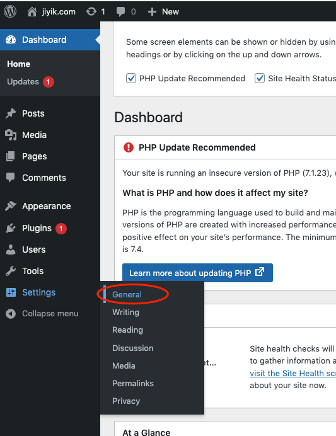Open the Plugins menu
336x436 pixels.
point(37,228)
